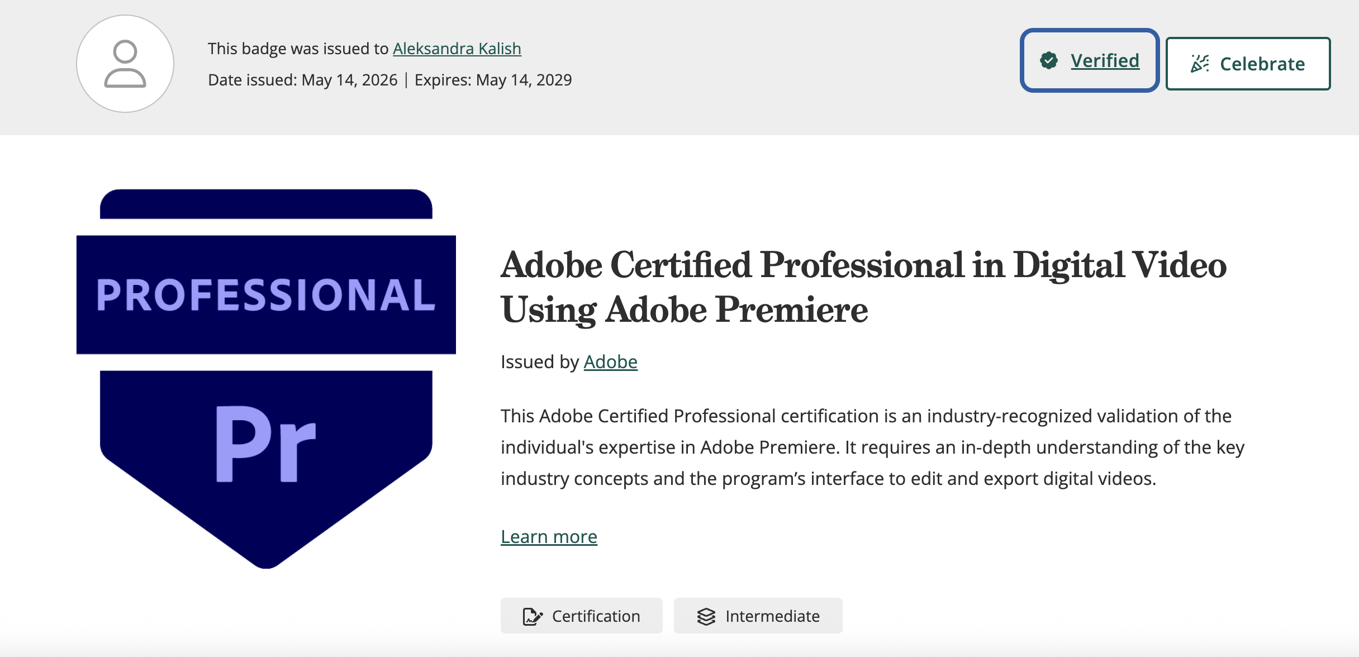Click the profile avatar placeholder icon
Screen dimensions: 1359x657
(x=125, y=64)
